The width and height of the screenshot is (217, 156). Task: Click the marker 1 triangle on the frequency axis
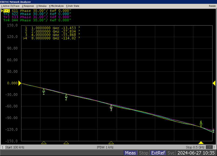[44, 142]
